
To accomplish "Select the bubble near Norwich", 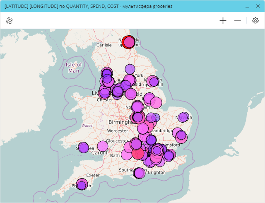I will (183, 117).
